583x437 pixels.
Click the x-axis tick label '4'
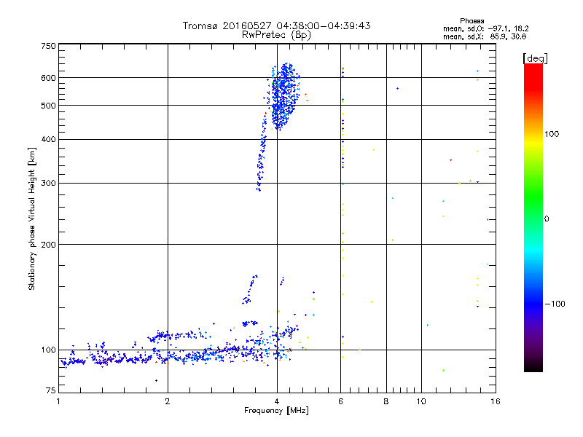click(277, 401)
